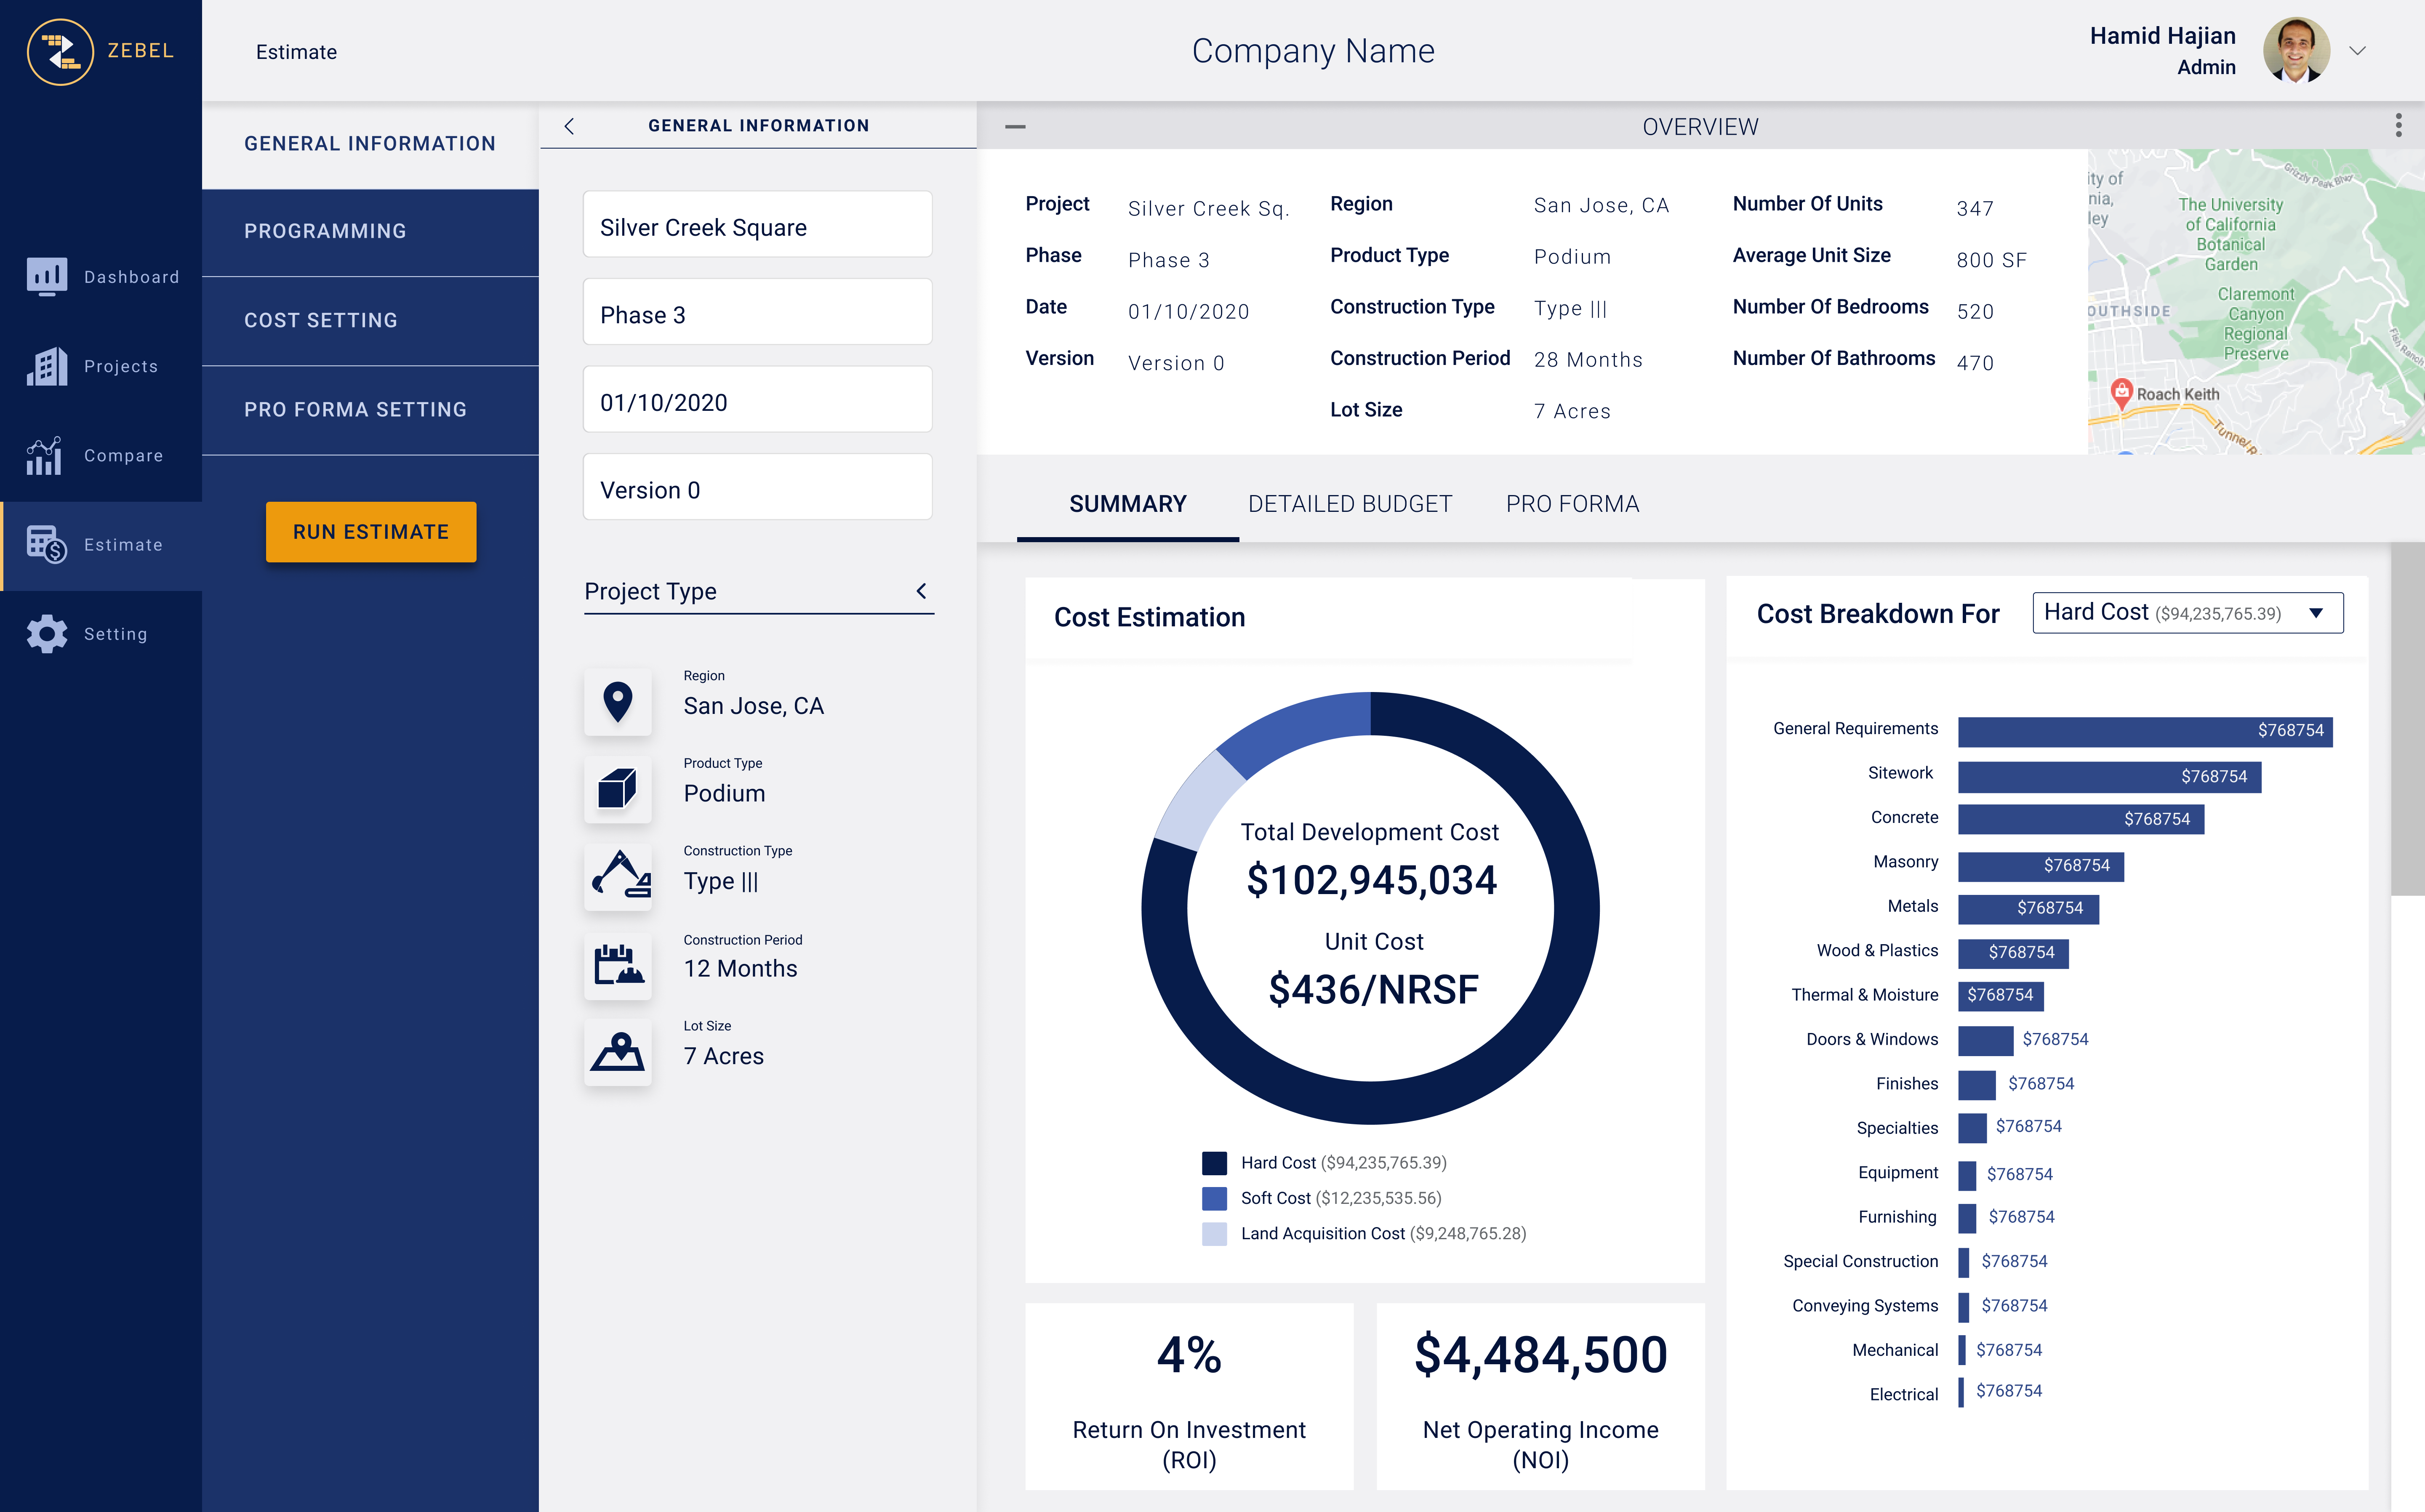The image size is (2425, 1512).
Task: Select the General Information menu item
Action: click(370, 144)
